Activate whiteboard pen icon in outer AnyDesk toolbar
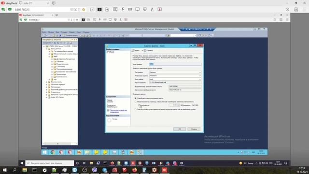This screenshot has height=174, width=309. click(x=152, y=9)
